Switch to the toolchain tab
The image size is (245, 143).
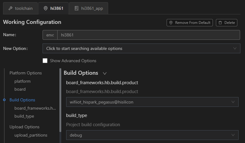pyautogui.click(x=21, y=8)
